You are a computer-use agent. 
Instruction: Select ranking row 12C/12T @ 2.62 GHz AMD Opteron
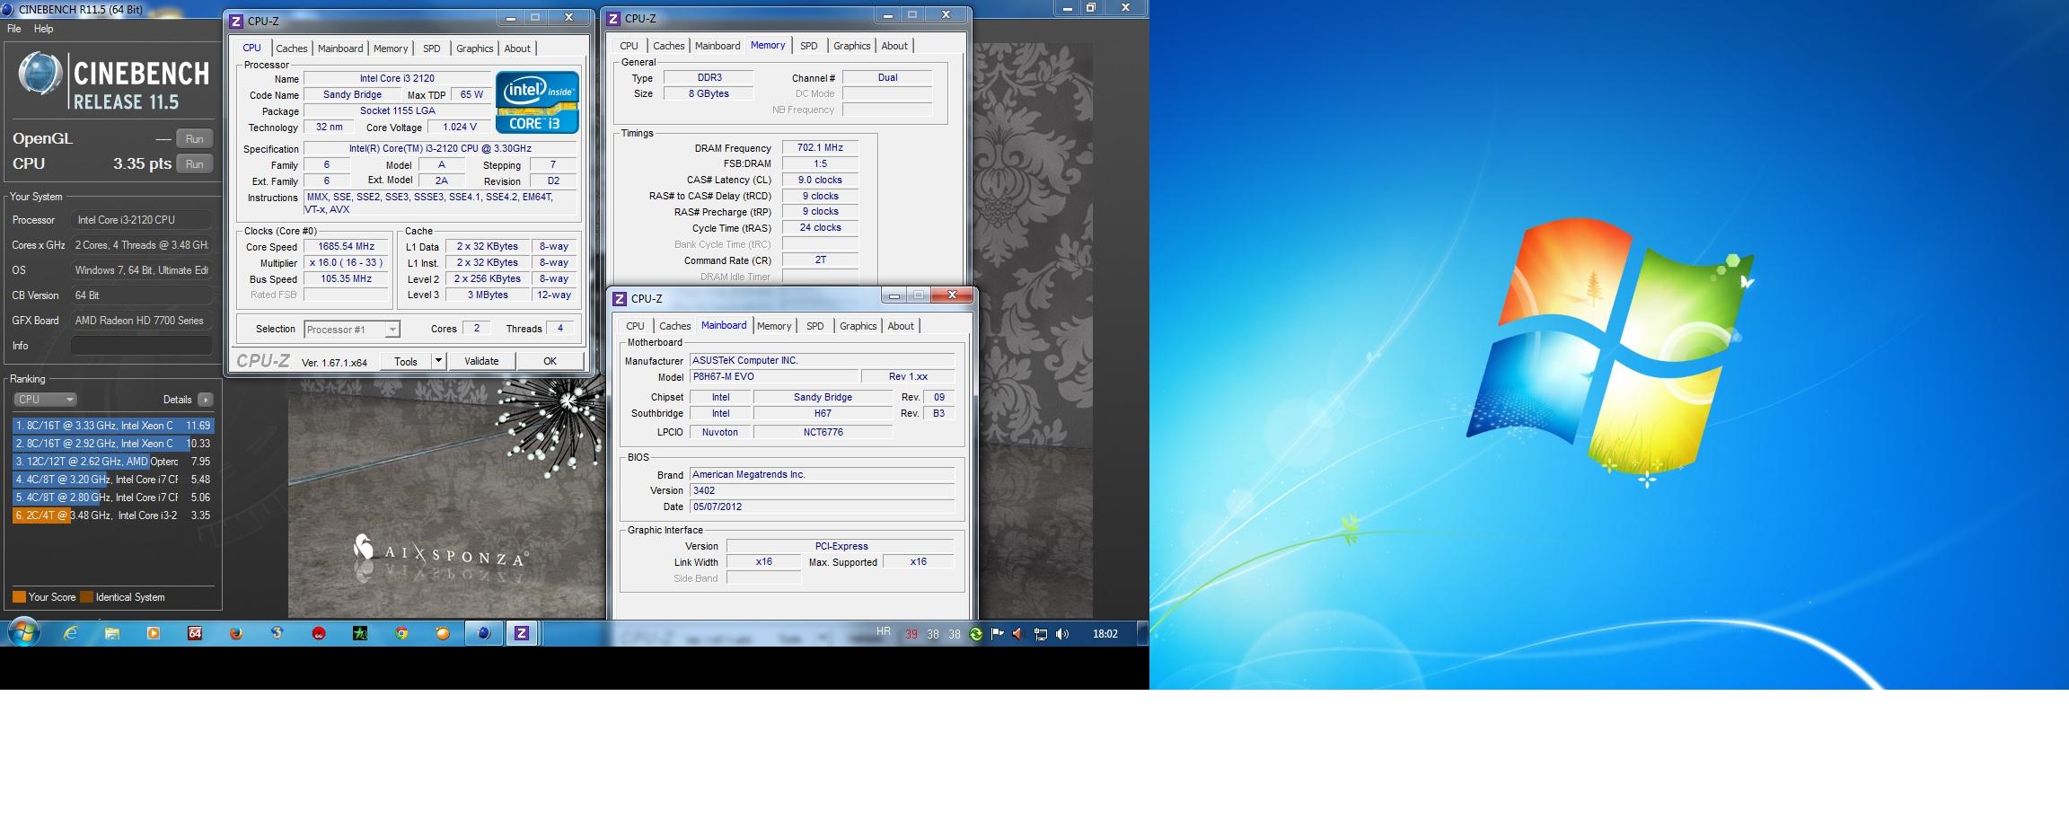pyautogui.click(x=112, y=462)
